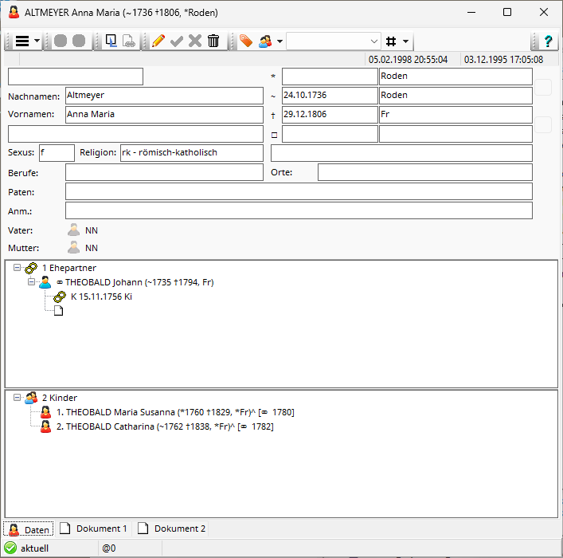The width and height of the screenshot is (563, 558).
Task: Click into the Berufe input field
Action: coord(163,172)
